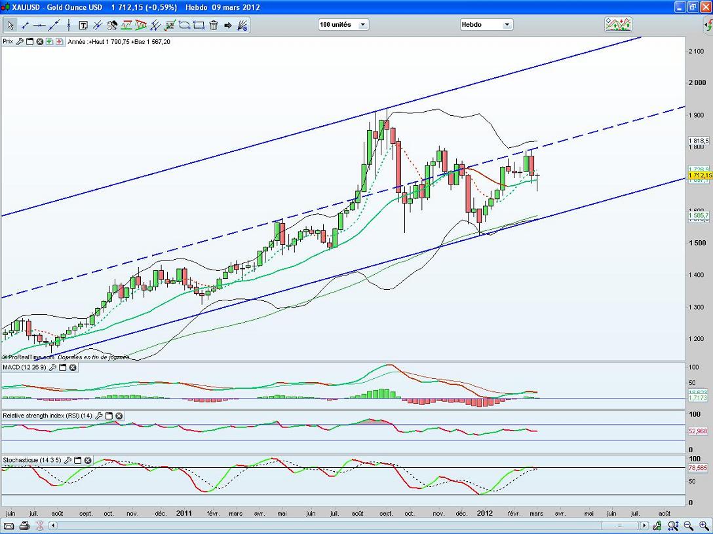Select the arrow cursor tool
This screenshot has height=534, width=713.
point(10,26)
